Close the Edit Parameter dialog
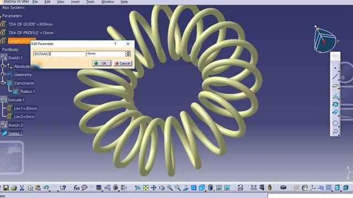The image size is (353, 198). (x=128, y=44)
